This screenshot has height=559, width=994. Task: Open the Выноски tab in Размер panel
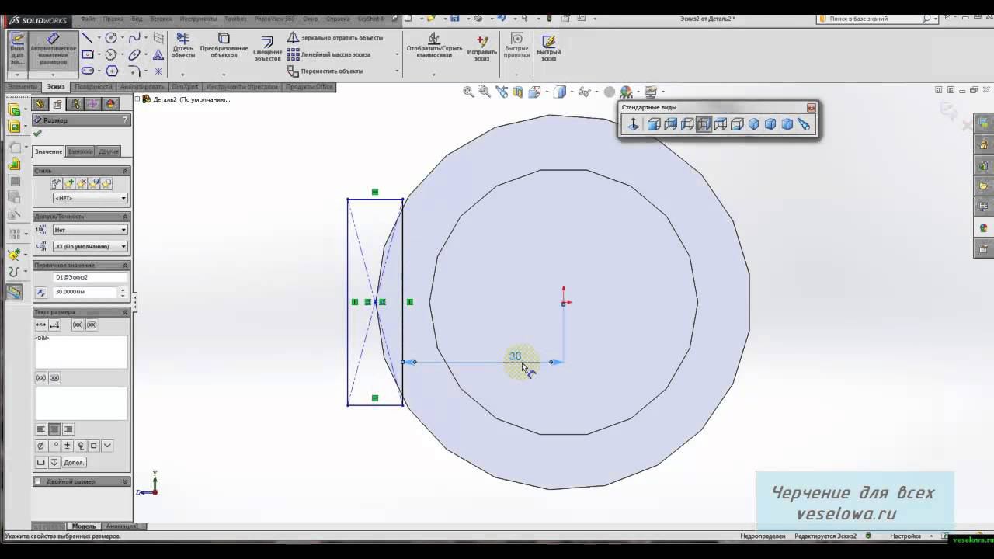[x=80, y=151]
